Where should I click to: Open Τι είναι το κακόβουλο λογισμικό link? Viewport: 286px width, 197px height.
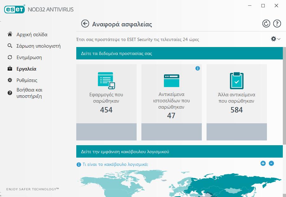coord(115,164)
